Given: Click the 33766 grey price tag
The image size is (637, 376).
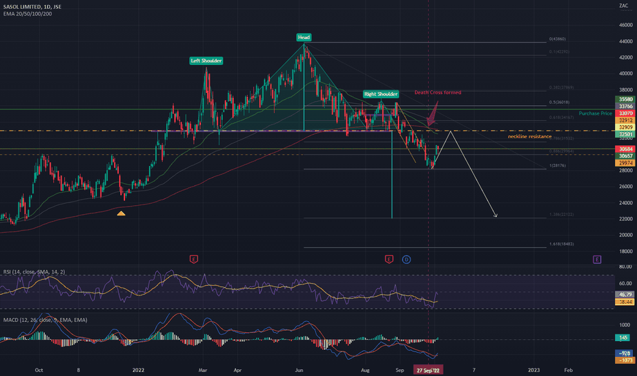Looking at the screenshot, I should point(625,106).
